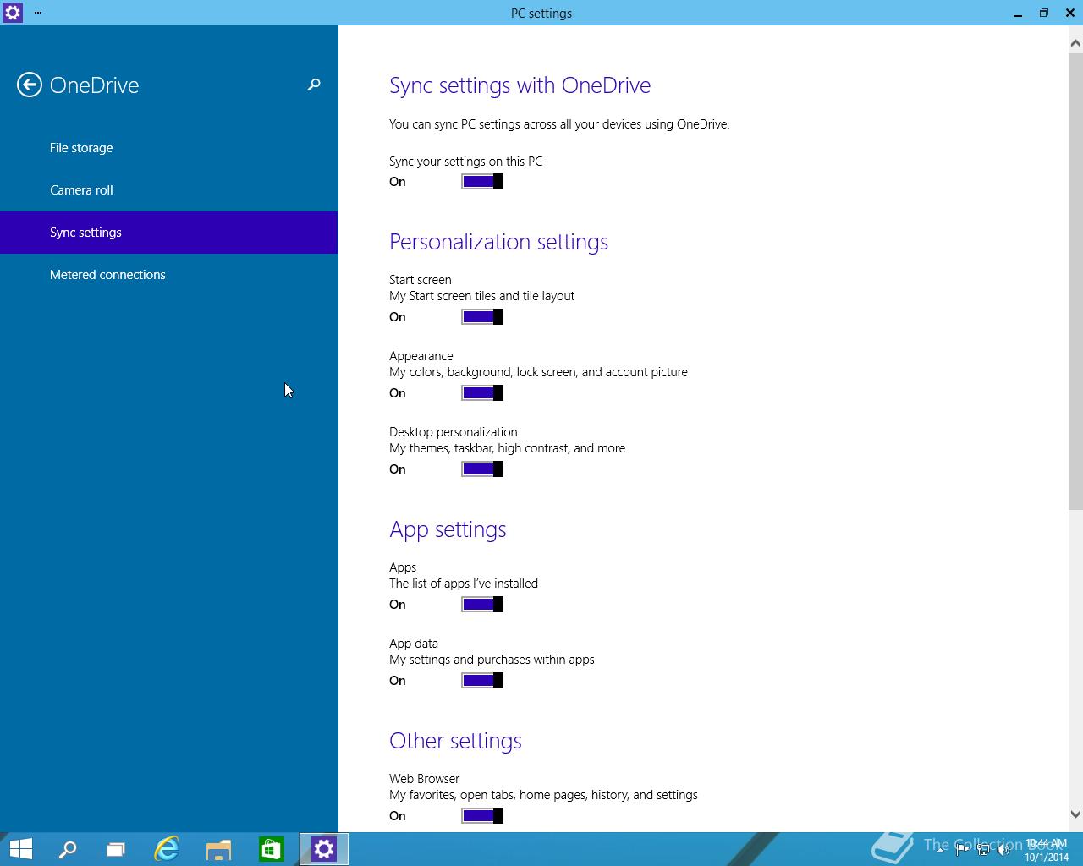Open Action Center flag icon
1083x866 pixels.
click(962, 851)
